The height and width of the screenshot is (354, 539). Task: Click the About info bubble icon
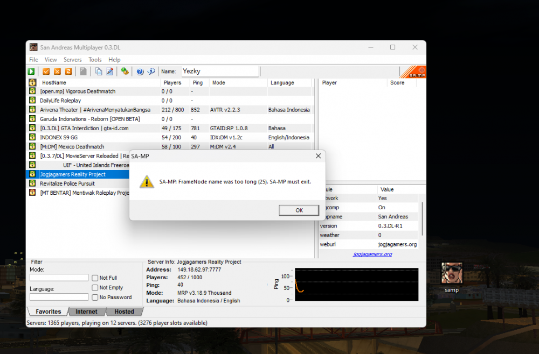point(151,72)
